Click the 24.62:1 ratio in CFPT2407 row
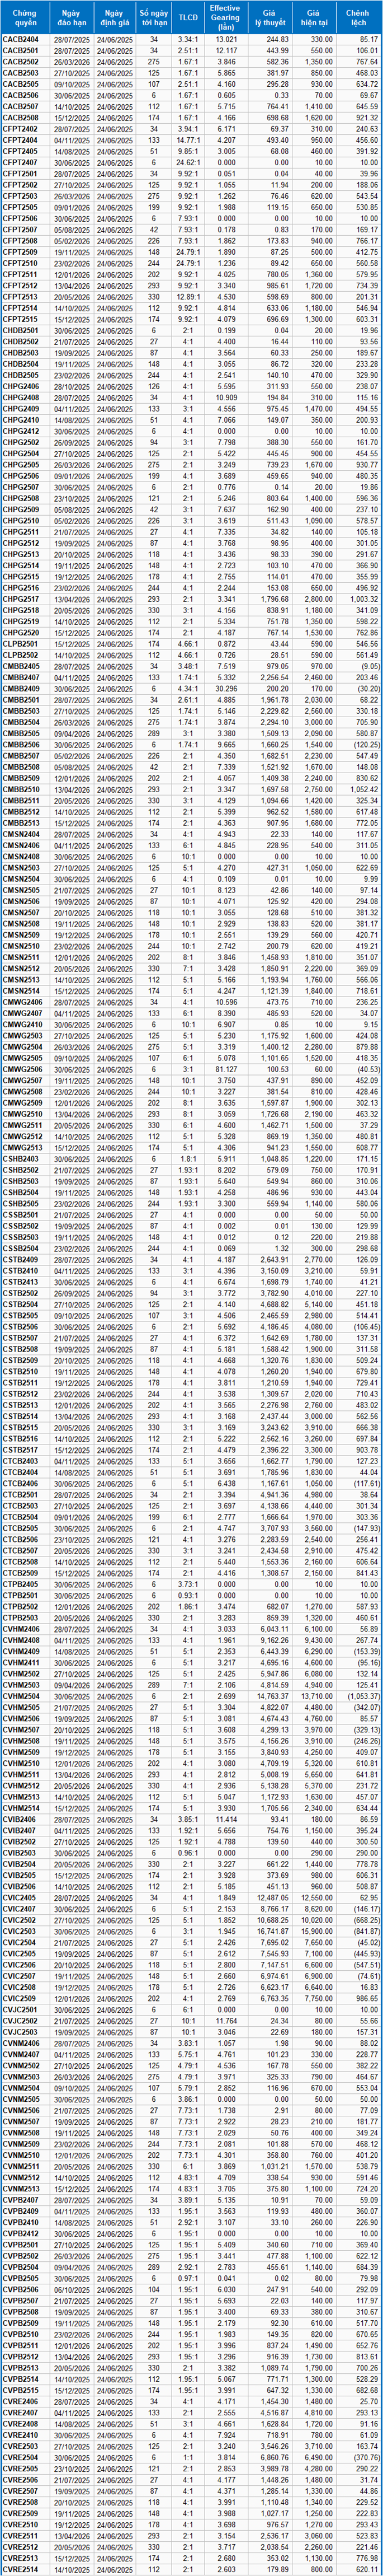Screen dimensions: 383x2576 [x=187, y=162]
